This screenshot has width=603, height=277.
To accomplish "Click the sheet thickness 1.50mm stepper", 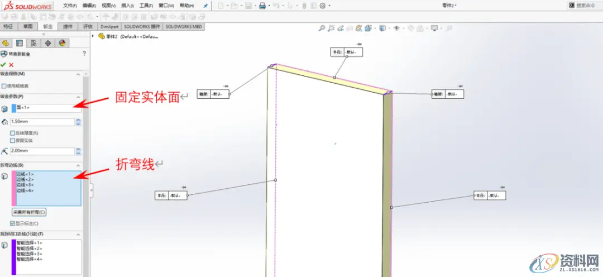I will 79,122.
